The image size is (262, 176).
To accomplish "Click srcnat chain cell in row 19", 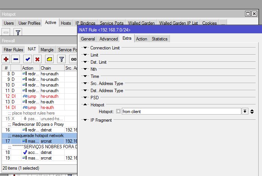I will click(52, 158).
